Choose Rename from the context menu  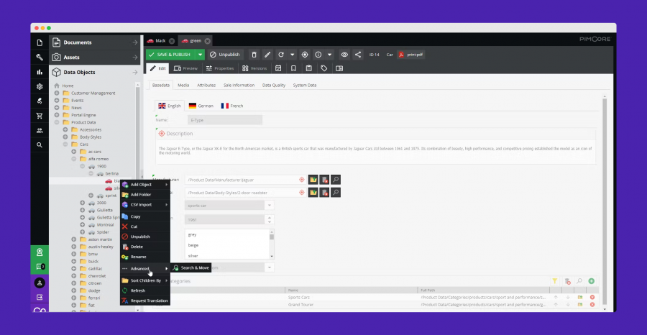coord(144,257)
